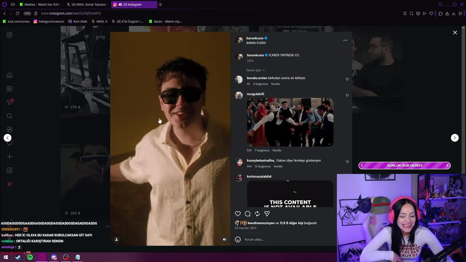466x262 pixels.
Task: Reload the page
Action: [17, 13]
